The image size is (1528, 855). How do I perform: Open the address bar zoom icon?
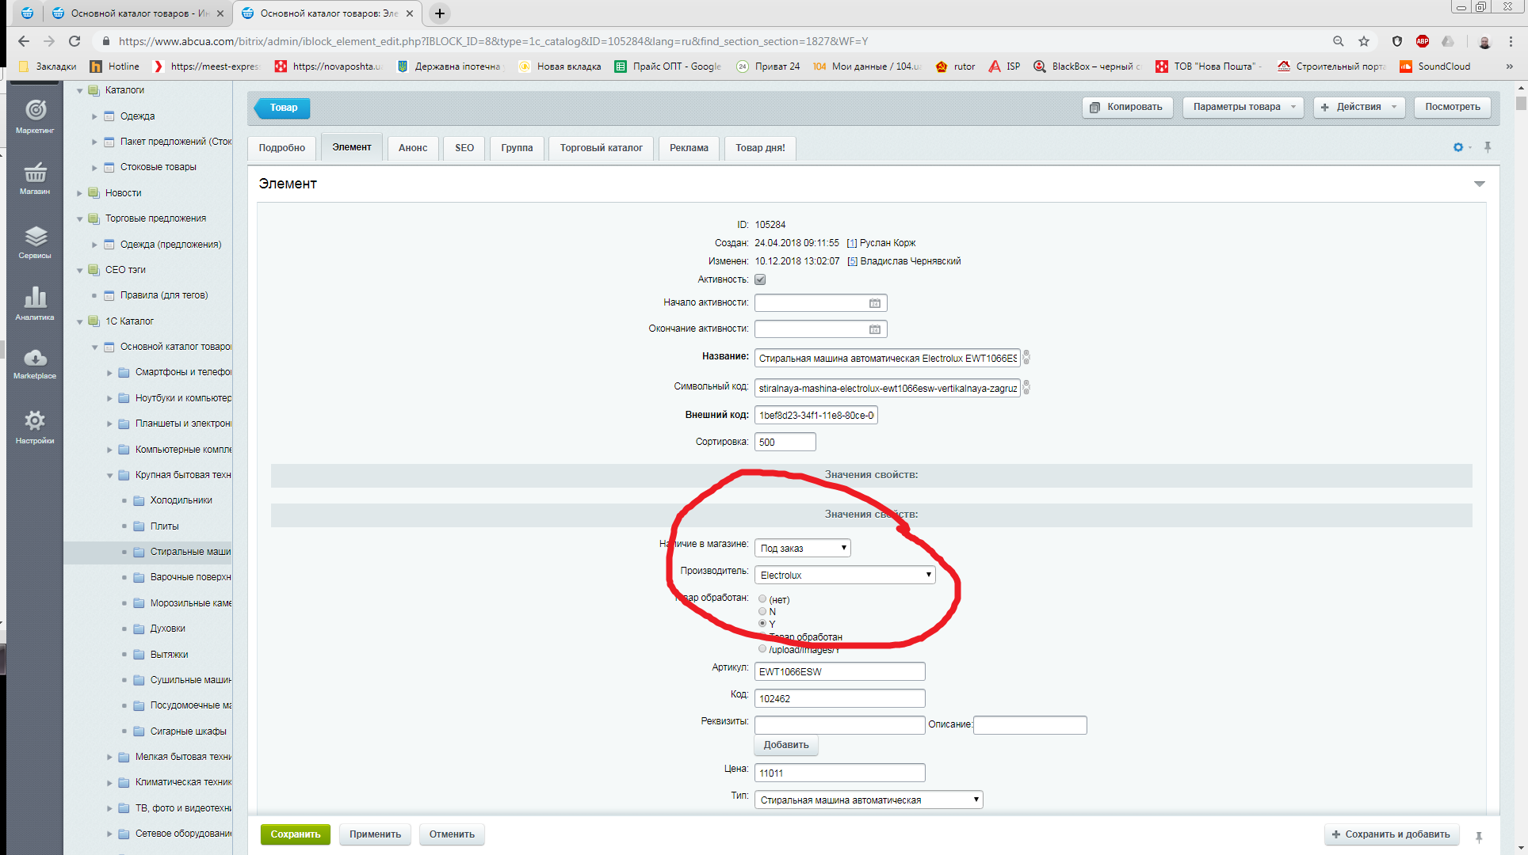tap(1338, 41)
